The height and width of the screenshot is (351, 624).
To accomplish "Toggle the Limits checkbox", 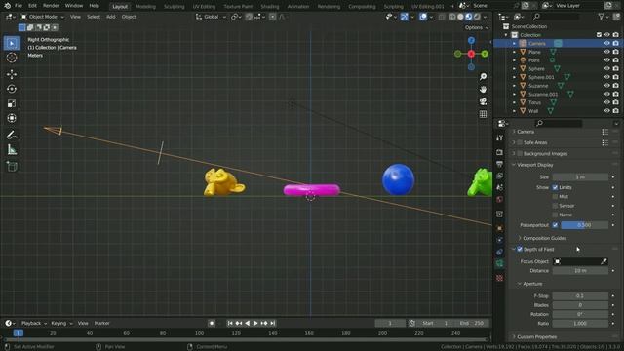I will 555,187.
